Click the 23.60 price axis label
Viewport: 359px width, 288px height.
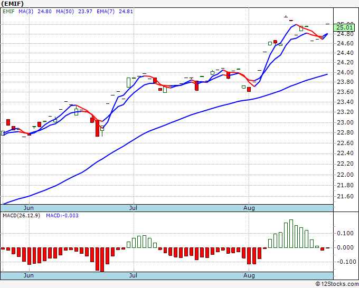tap(345, 92)
